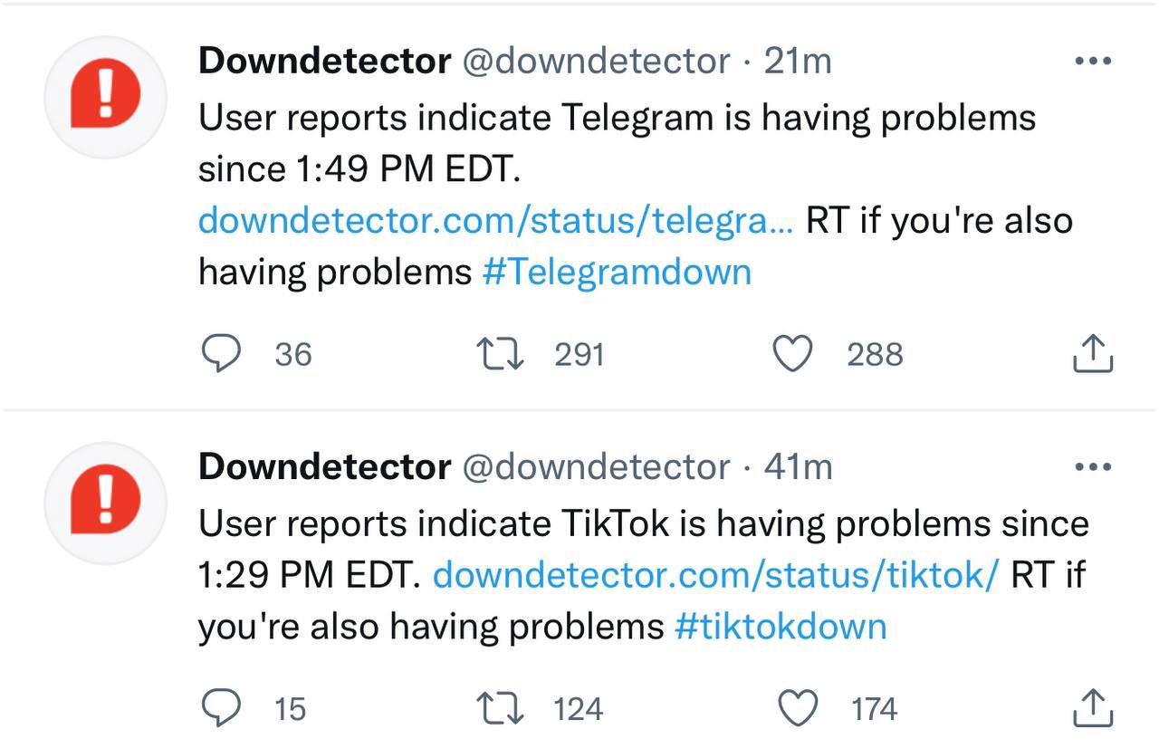Image resolution: width=1159 pixels, height=748 pixels.
Task: Like the Telegram outage tweet
Action: pos(792,354)
